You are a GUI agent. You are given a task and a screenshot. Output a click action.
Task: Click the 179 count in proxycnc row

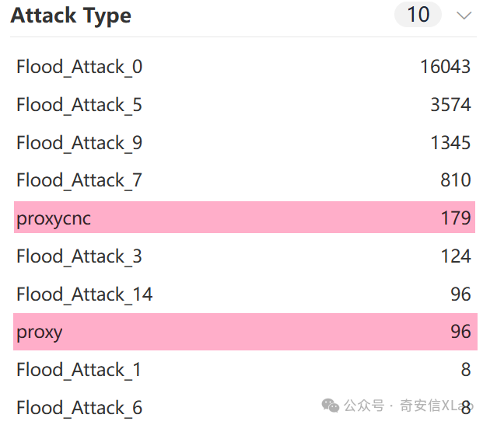456,218
